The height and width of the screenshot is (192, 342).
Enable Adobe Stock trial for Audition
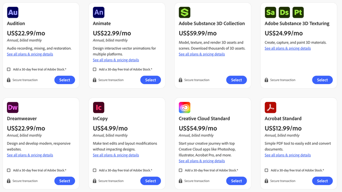click(x=9, y=70)
